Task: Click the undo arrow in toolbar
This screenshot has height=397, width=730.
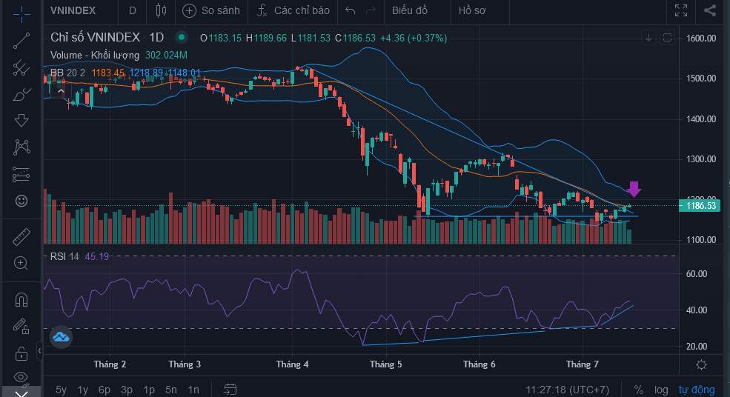Action: (x=351, y=10)
